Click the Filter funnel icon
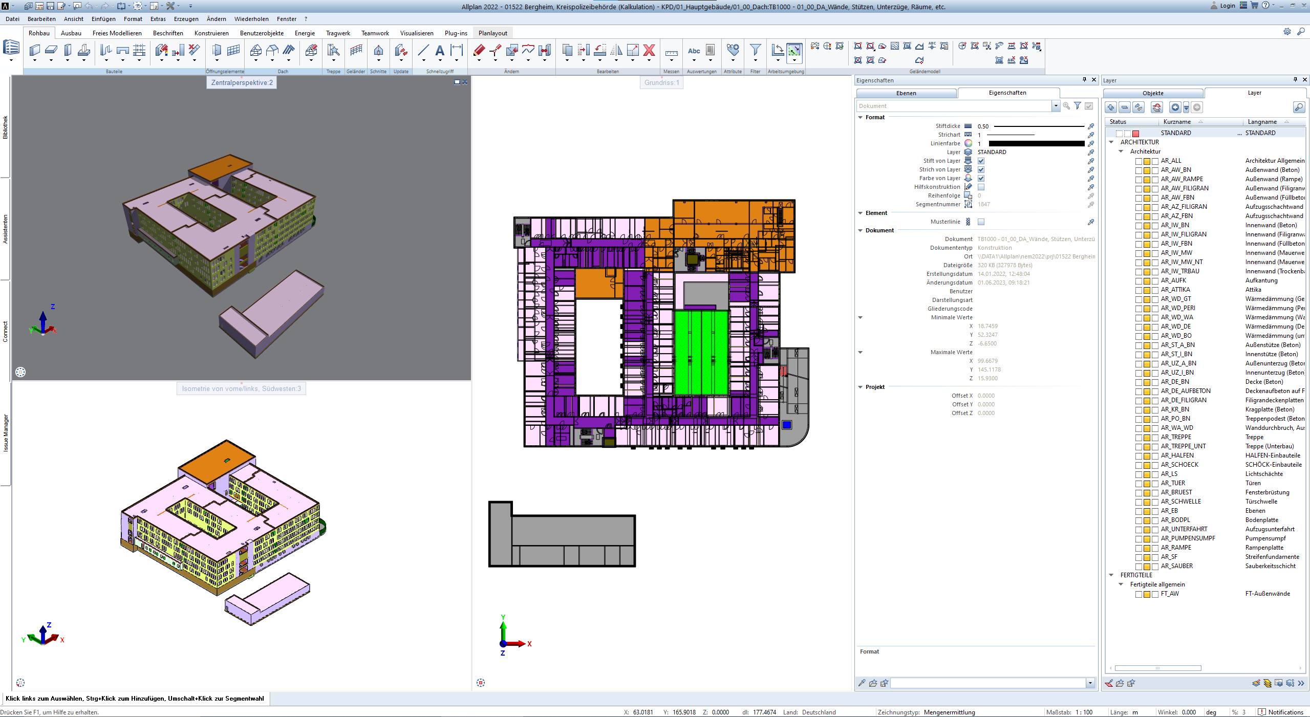Screen dimensions: 1310x717 point(755,51)
